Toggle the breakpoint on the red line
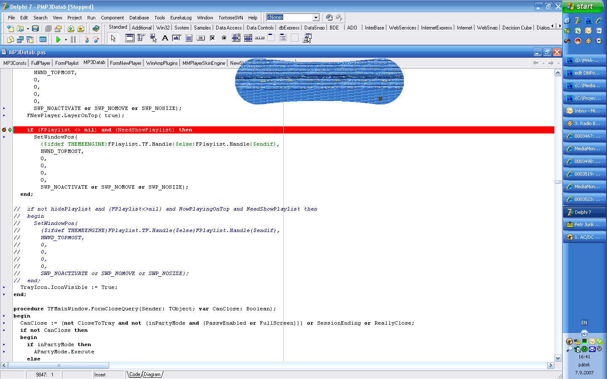The image size is (607, 379). [4, 130]
